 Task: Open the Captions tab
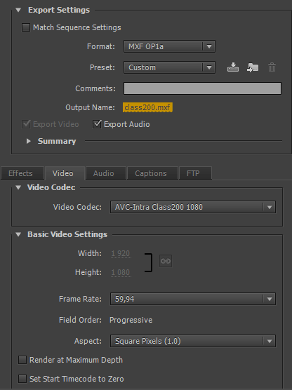[152, 173]
